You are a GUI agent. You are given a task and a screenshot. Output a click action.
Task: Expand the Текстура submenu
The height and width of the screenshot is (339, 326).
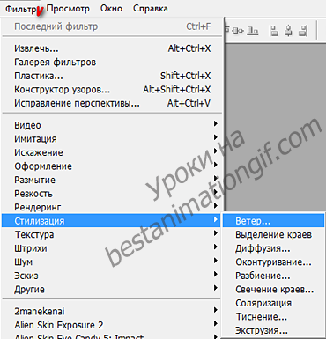click(112, 234)
